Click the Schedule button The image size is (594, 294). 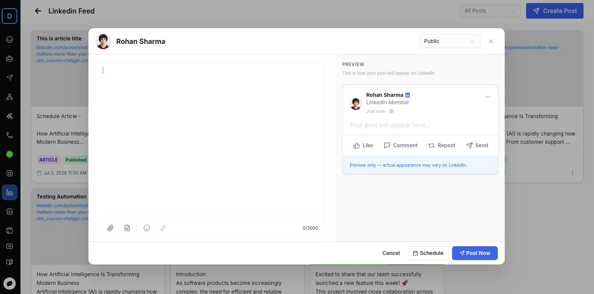point(429,253)
